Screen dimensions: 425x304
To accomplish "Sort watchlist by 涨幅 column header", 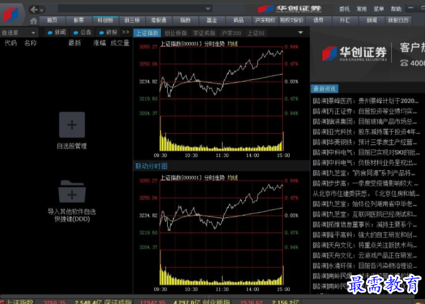I will (x=99, y=43).
